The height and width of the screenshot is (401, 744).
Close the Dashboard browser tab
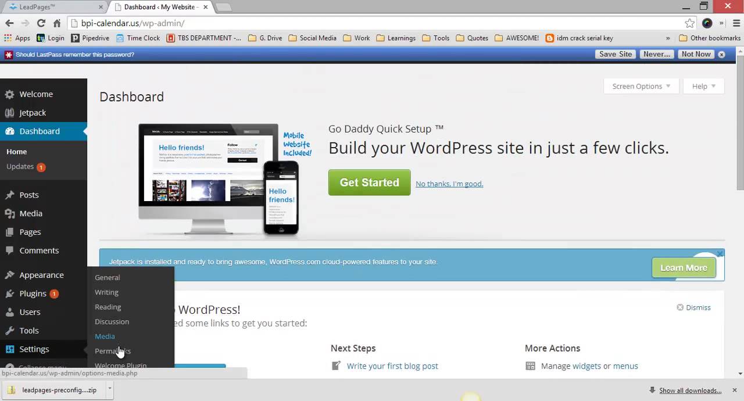pyautogui.click(x=205, y=7)
